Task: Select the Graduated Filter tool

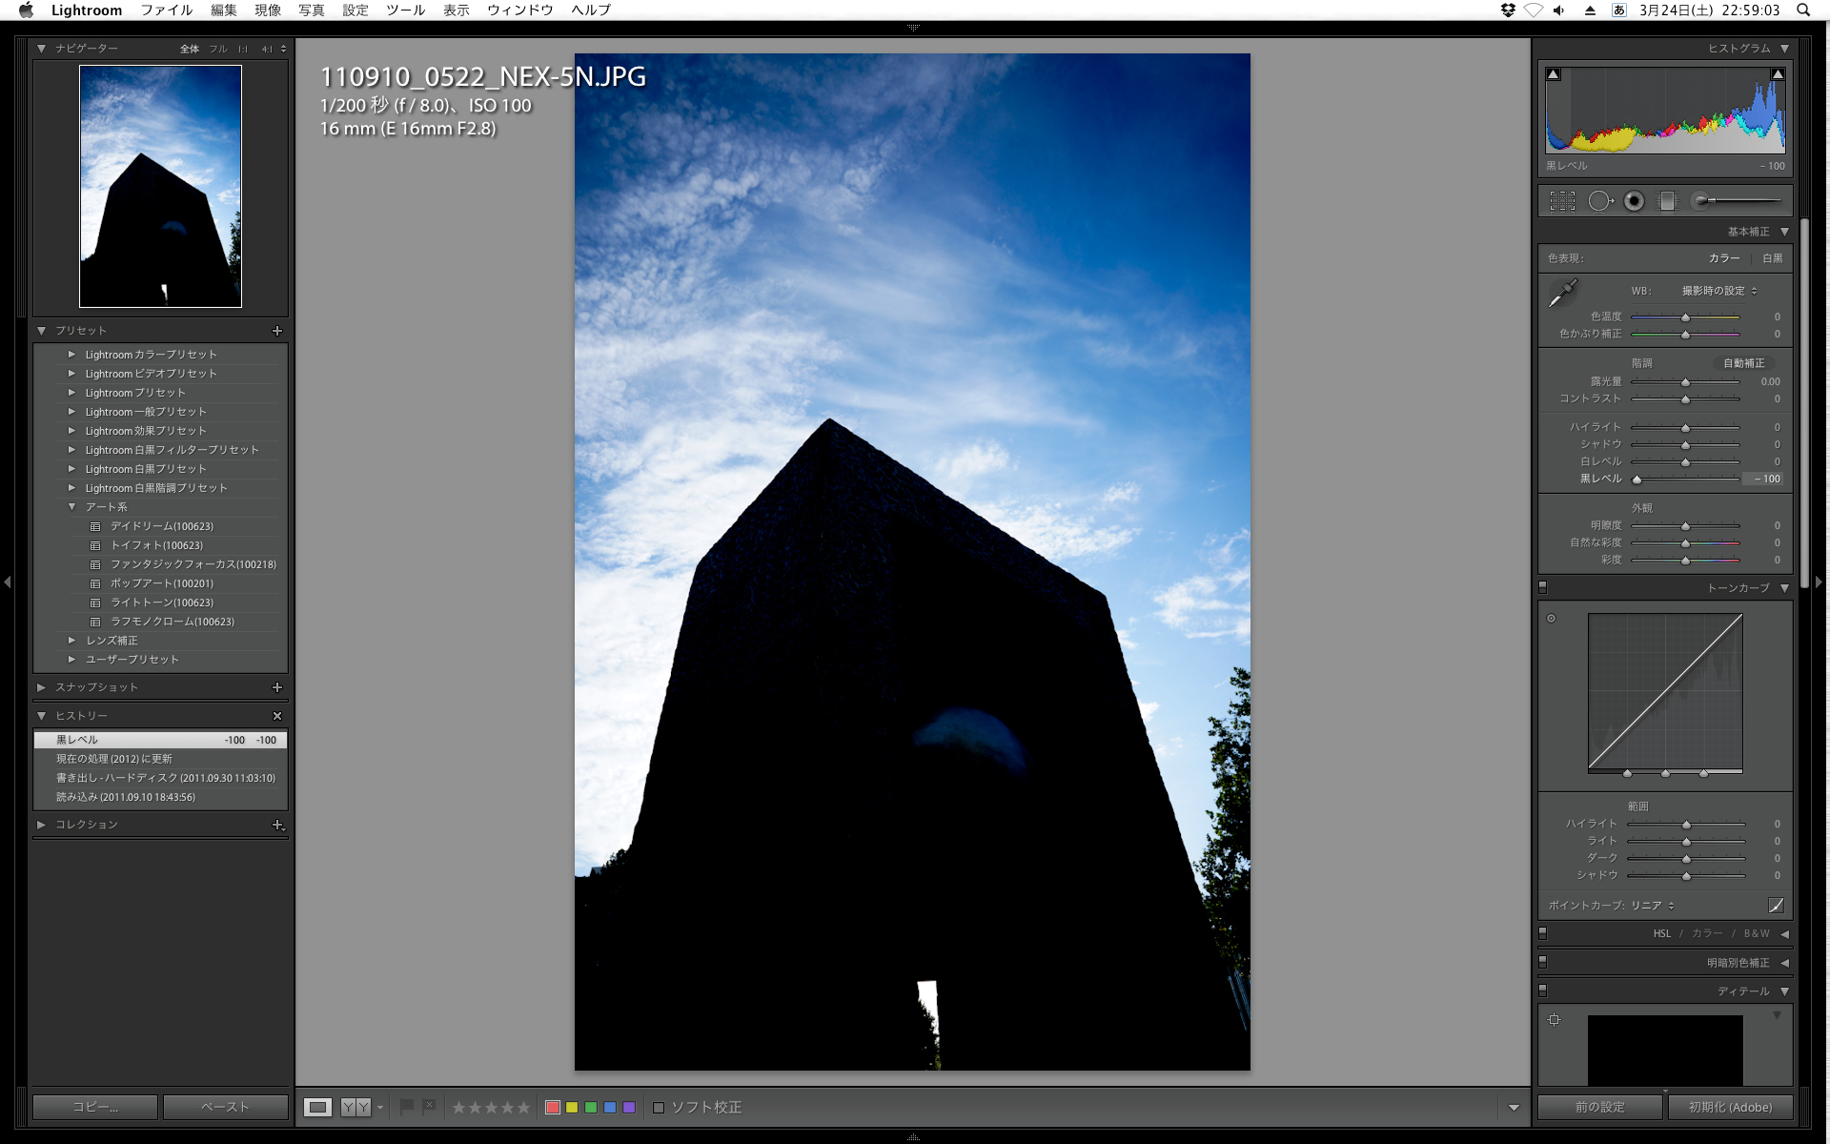Action: (1667, 201)
